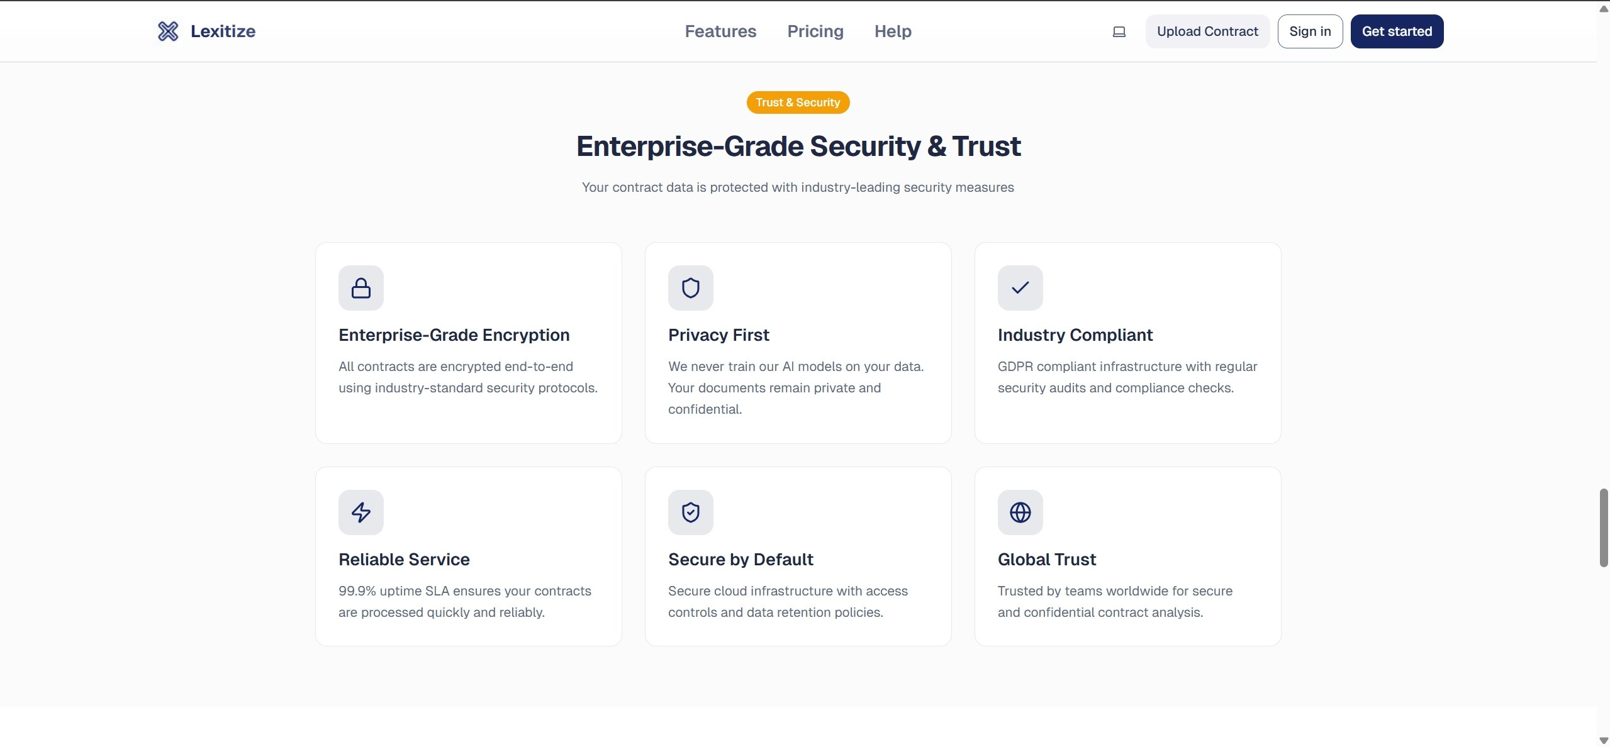Click the Global Trust card
This screenshot has width=1610, height=747.
tap(1127, 556)
